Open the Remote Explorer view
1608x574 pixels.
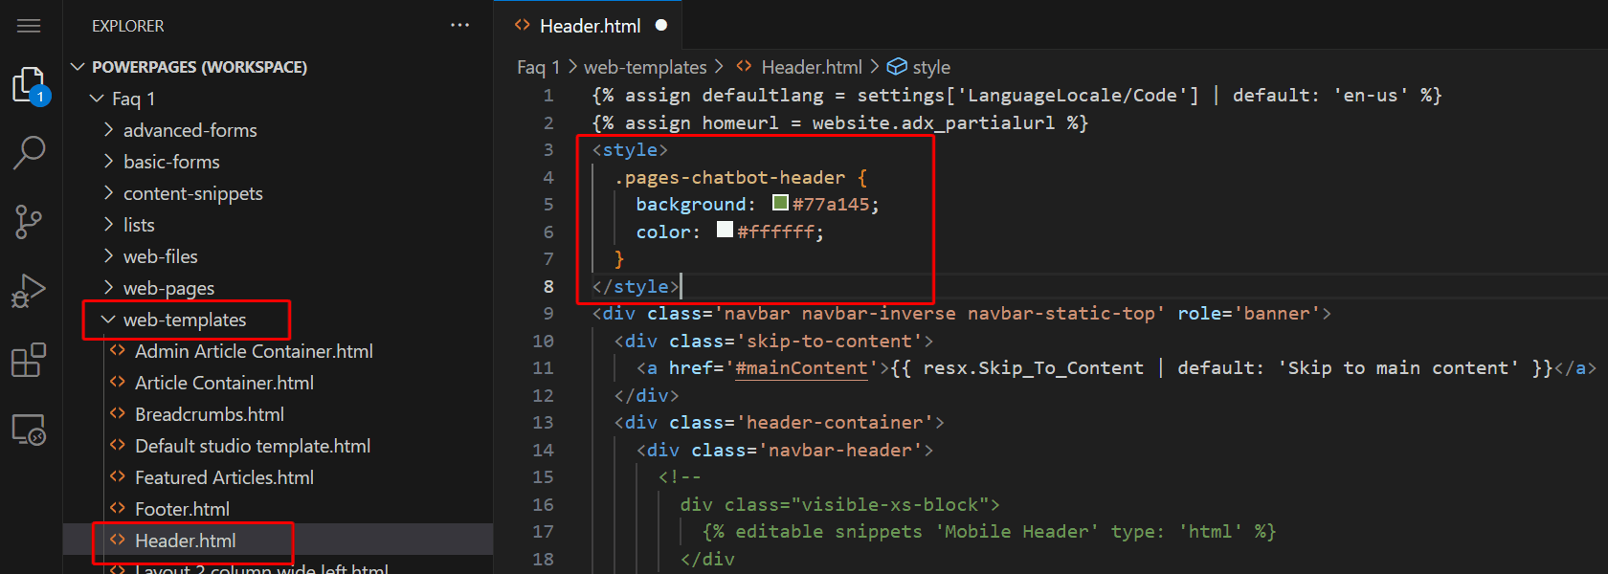click(x=29, y=430)
